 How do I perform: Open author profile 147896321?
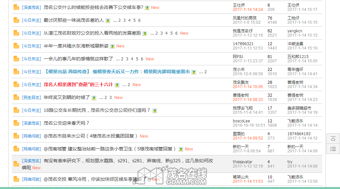pyautogui.click(x=243, y=44)
